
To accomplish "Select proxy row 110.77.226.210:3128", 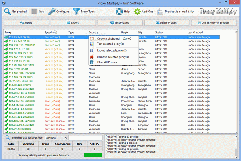I will 112,89.
